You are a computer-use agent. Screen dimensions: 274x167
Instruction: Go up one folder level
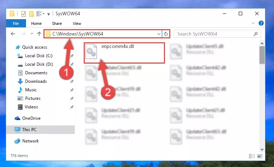coord(39,34)
